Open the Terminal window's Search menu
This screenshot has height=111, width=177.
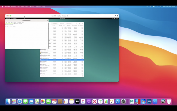pos(15,22)
